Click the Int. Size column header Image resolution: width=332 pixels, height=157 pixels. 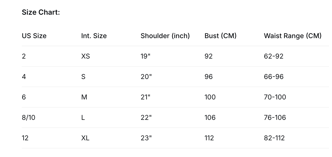tap(94, 36)
